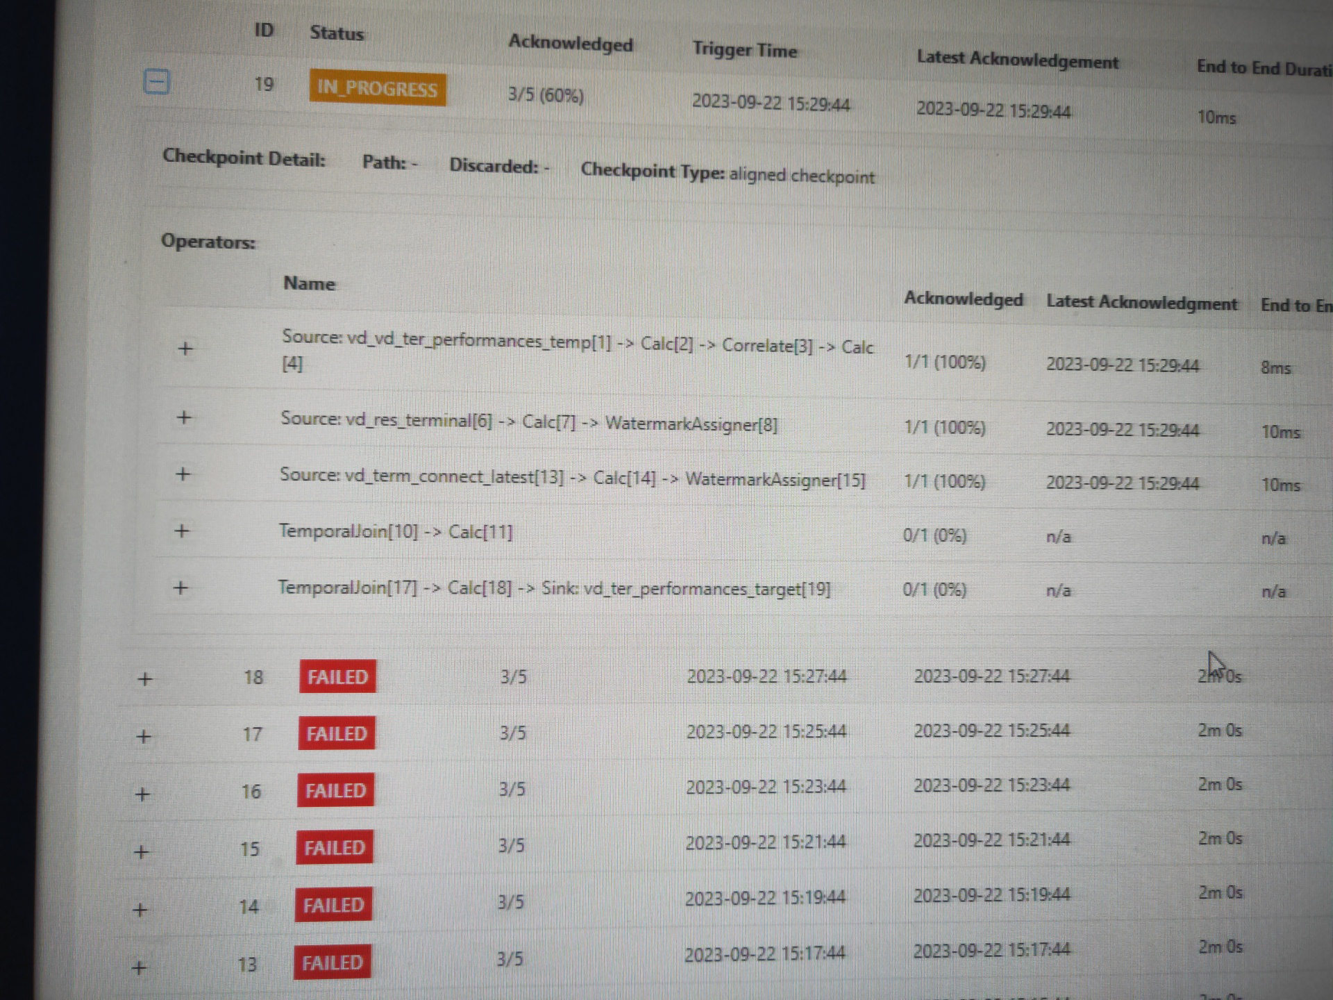This screenshot has height=1000, width=1333.
Task: Expand the vd_res_terminal source operator row
Action: tap(184, 417)
